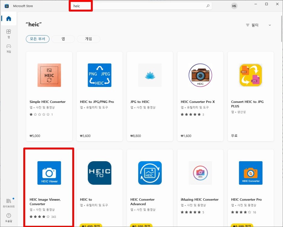Viewport: 283px width, 227px height.
Task: Click the search box containing heic
Action: [141, 6]
